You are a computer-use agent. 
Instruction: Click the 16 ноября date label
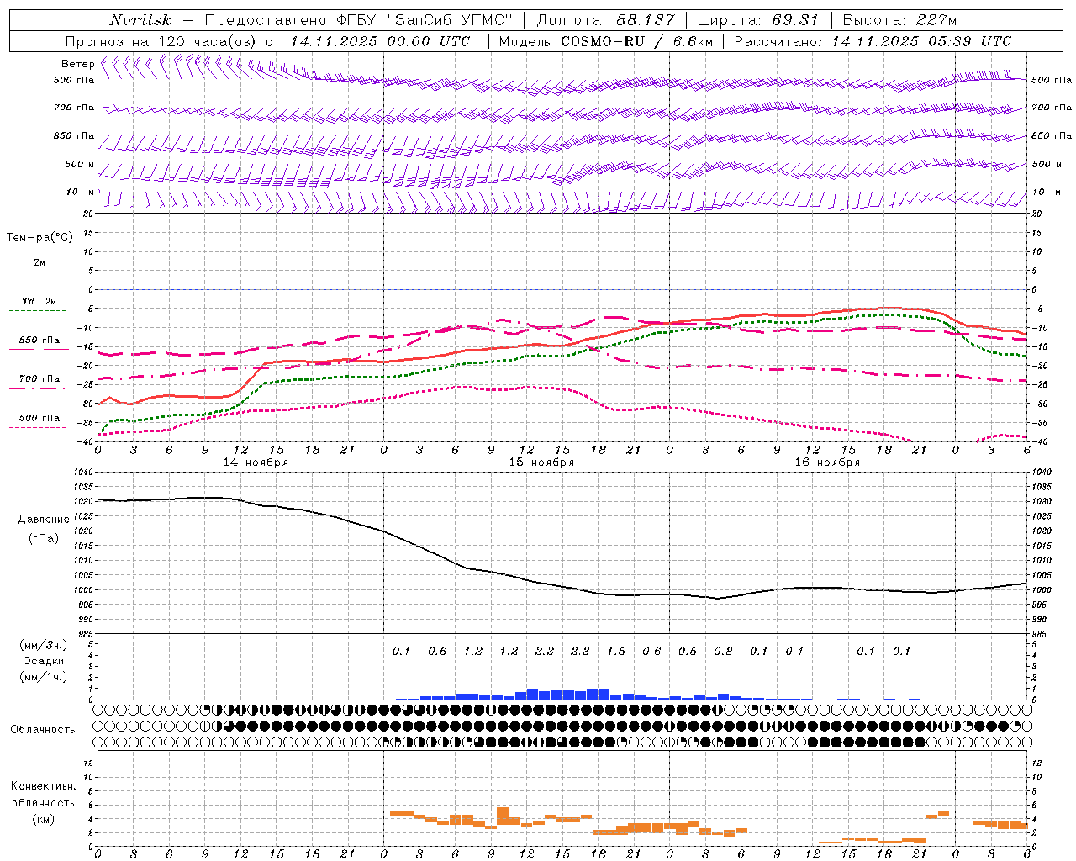point(827,462)
